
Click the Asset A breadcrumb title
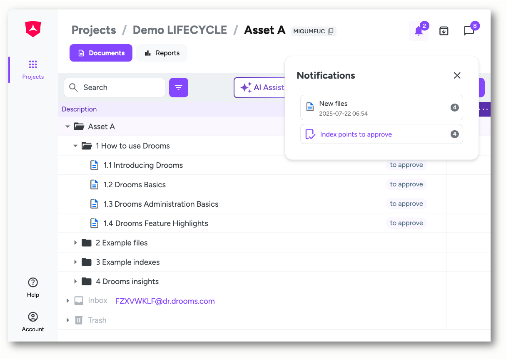pos(265,30)
